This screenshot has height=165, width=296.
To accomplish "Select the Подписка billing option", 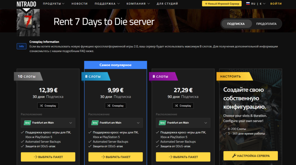I will pyautogui.click(x=236, y=24).
